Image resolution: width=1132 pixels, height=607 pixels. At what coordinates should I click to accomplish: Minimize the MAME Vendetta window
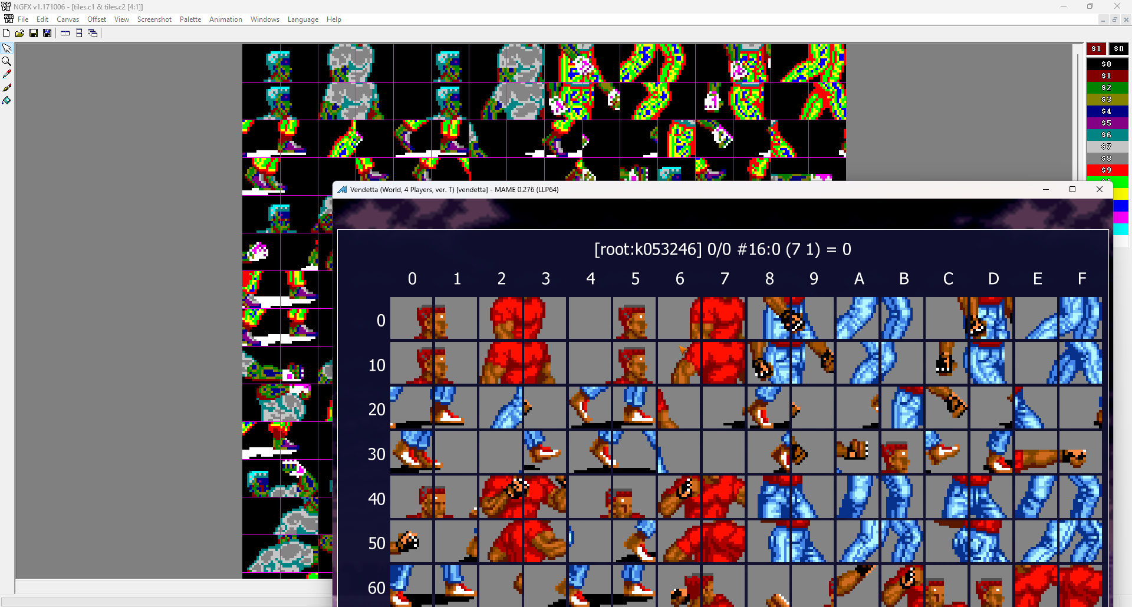tap(1045, 189)
